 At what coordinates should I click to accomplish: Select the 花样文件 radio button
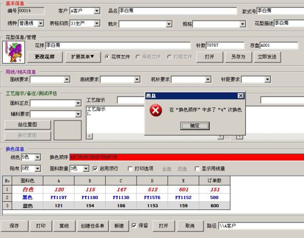107,57
